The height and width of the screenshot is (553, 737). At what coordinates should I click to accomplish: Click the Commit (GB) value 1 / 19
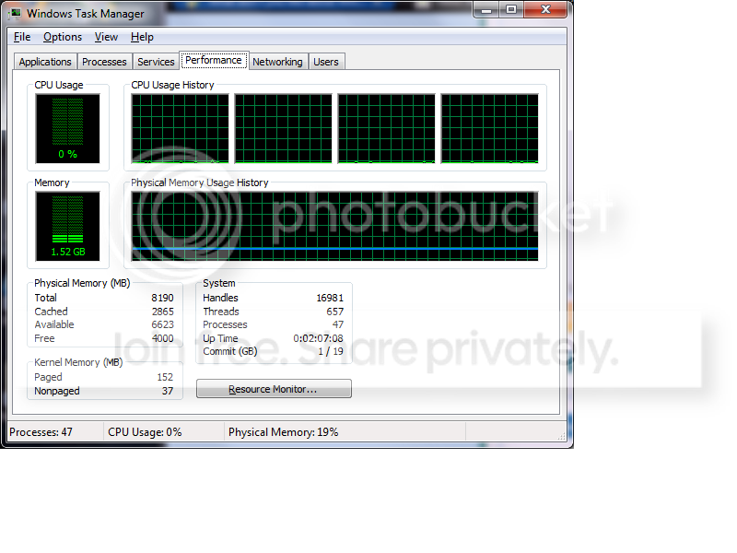coord(331,351)
